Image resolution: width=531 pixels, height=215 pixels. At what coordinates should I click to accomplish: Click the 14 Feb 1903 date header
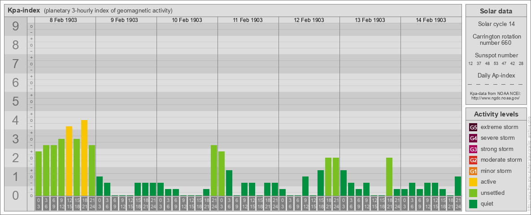(431, 20)
